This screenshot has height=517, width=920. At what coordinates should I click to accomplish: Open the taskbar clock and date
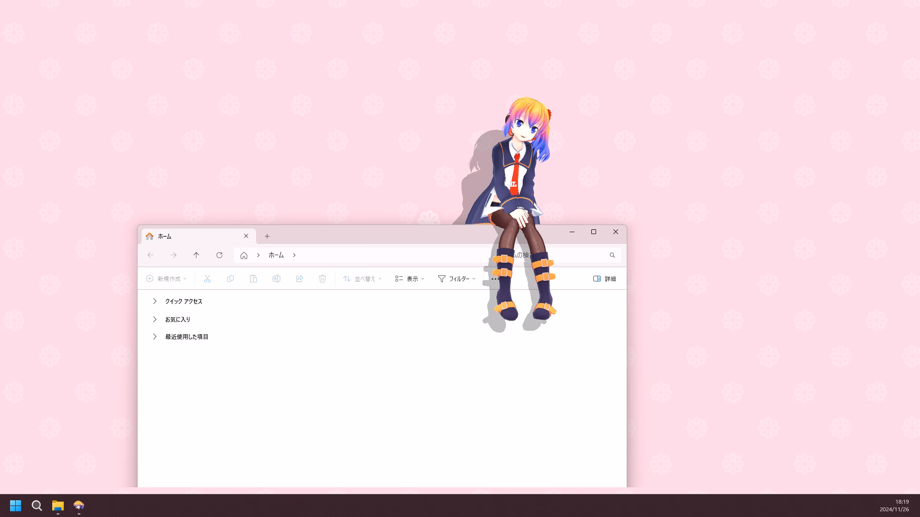point(895,506)
